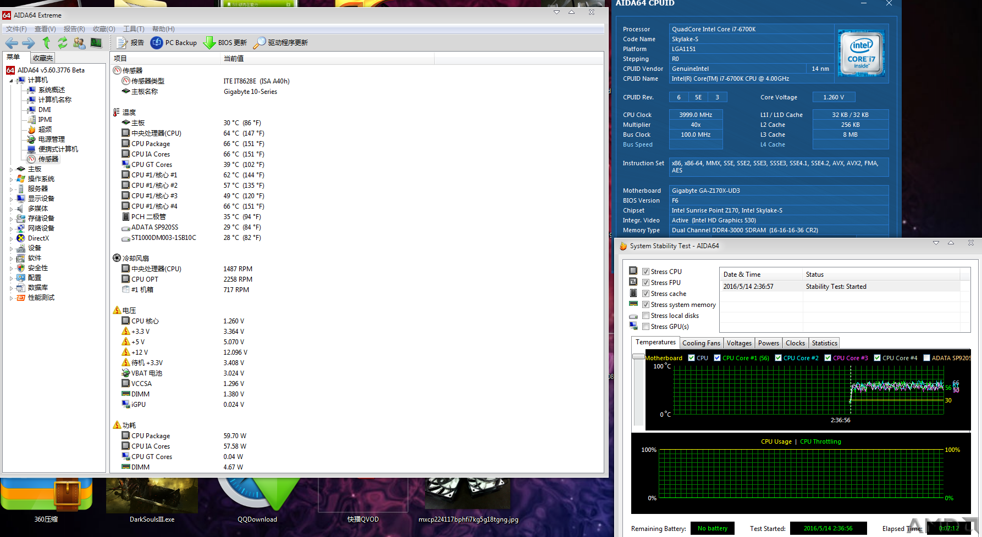Viewport: 982px width, 537px height.
Task: Expand the 多媒体 tree node
Action: point(11,209)
